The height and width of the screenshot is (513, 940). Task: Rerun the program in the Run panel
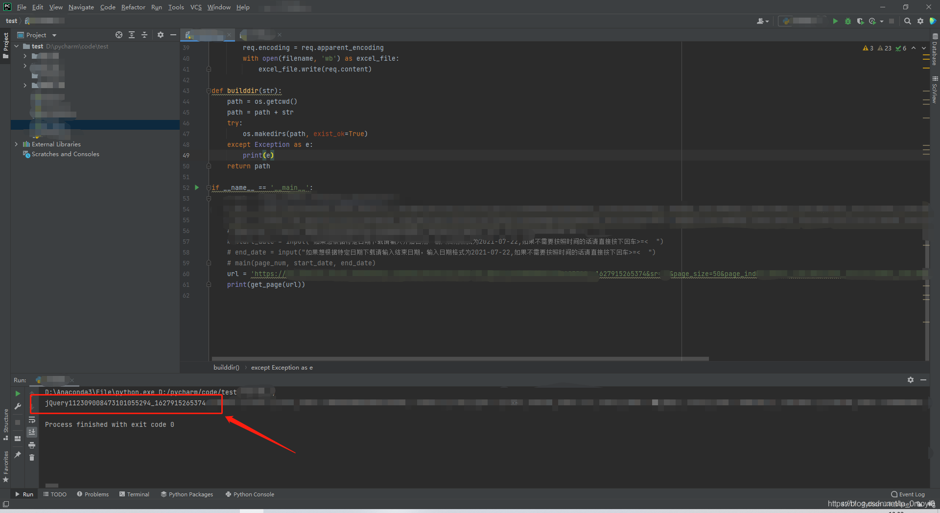(x=18, y=393)
